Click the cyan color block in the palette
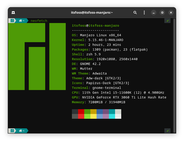 (112, 112)
